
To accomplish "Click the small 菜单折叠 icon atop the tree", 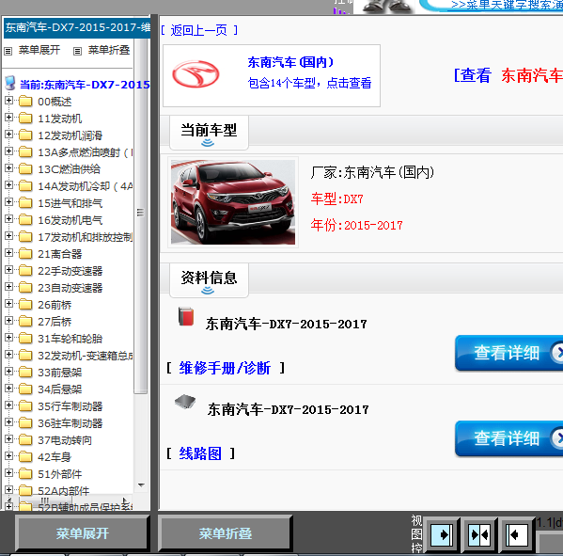I will (77, 51).
